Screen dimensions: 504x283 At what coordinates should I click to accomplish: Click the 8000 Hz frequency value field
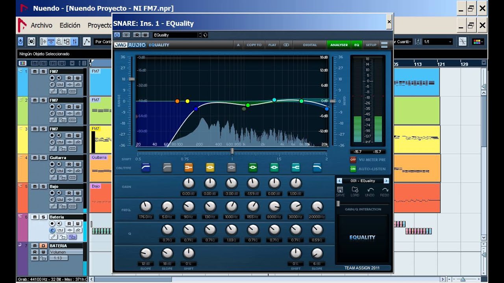[274, 217]
